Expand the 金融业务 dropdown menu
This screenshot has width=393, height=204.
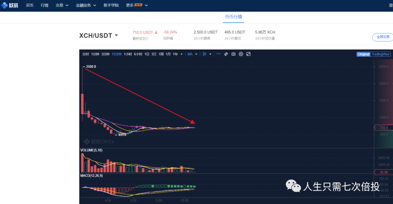tap(86, 5)
